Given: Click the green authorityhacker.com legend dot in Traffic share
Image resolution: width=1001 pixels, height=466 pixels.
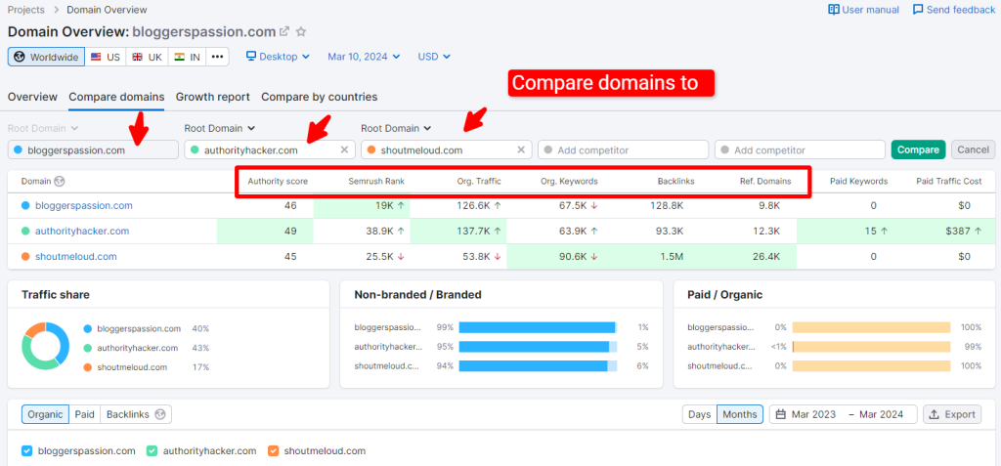Looking at the screenshot, I should pyautogui.click(x=87, y=348).
